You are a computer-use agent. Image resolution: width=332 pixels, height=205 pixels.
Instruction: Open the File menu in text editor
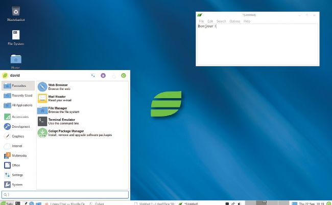(201, 21)
